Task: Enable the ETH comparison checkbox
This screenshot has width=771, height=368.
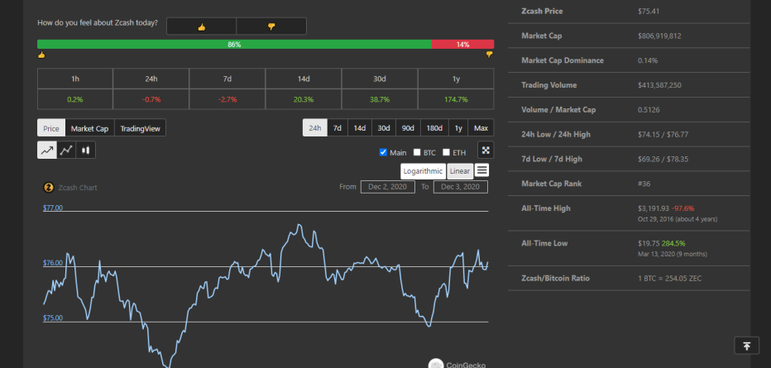Action: 447,152
